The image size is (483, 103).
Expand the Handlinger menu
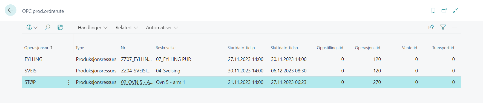click(x=93, y=28)
